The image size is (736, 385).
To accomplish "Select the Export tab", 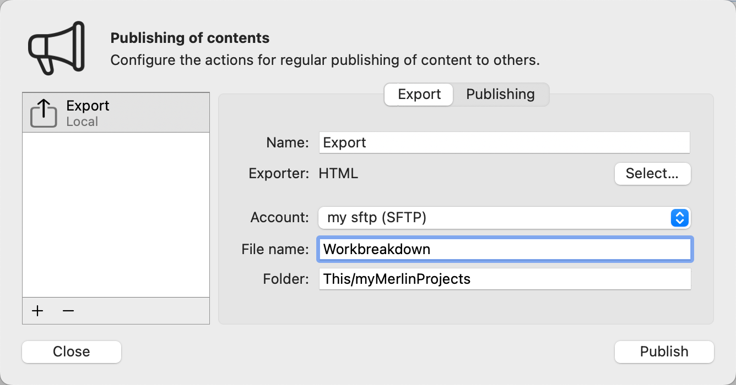I will 418,94.
